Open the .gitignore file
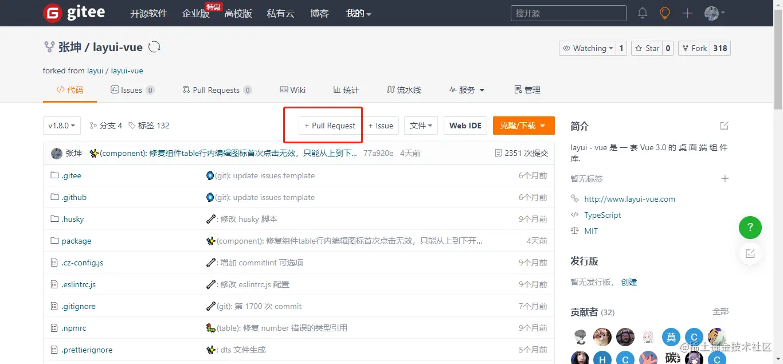This screenshot has width=783, height=364. click(x=79, y=306)
